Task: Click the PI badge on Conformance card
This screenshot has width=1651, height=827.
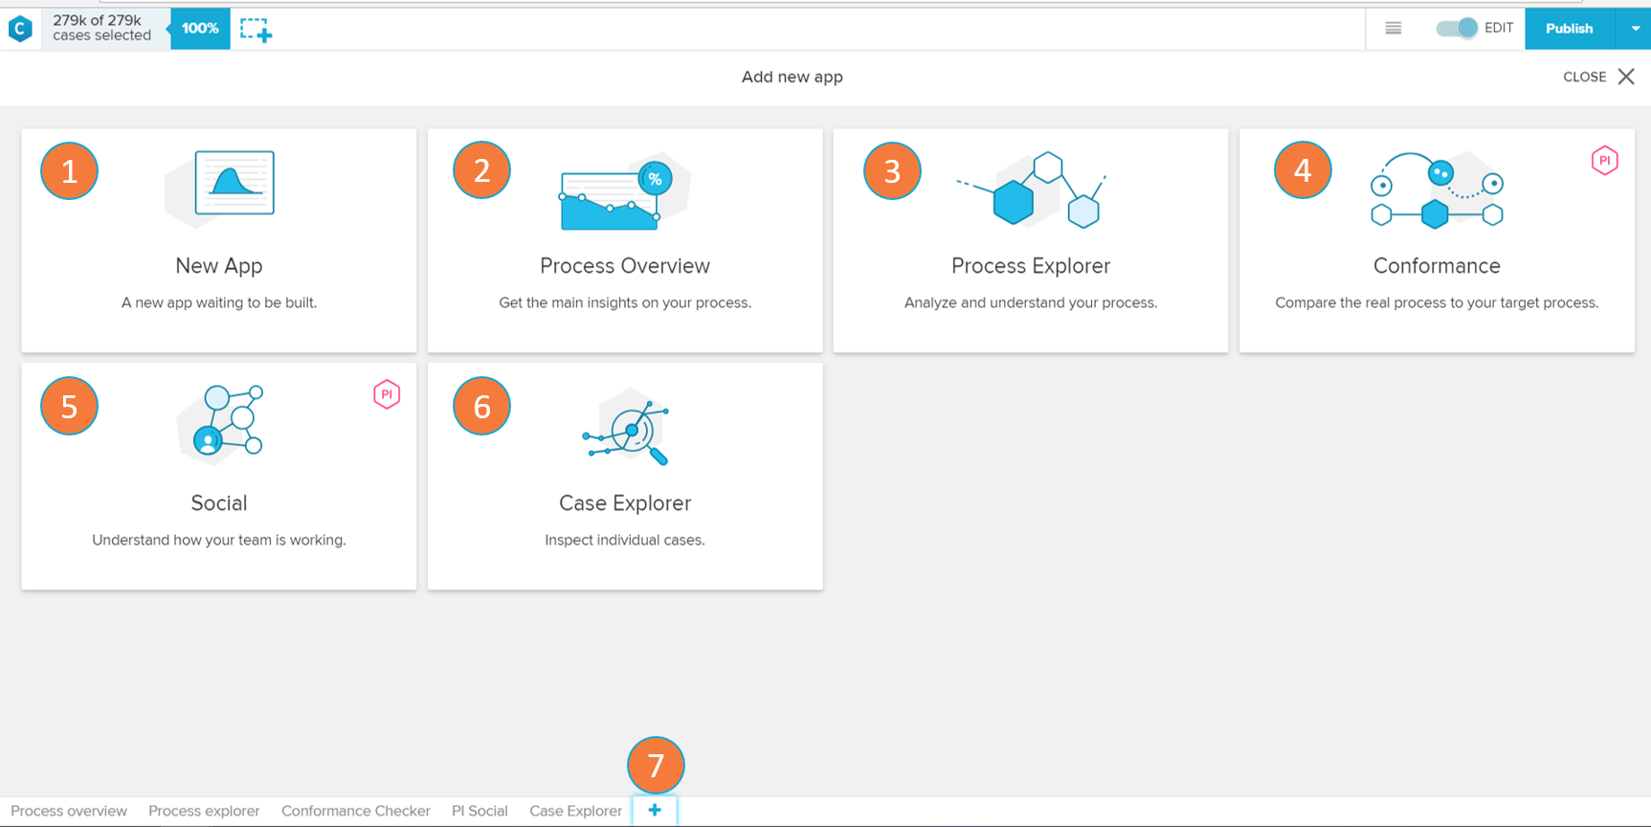Action: coord(1604,160)
